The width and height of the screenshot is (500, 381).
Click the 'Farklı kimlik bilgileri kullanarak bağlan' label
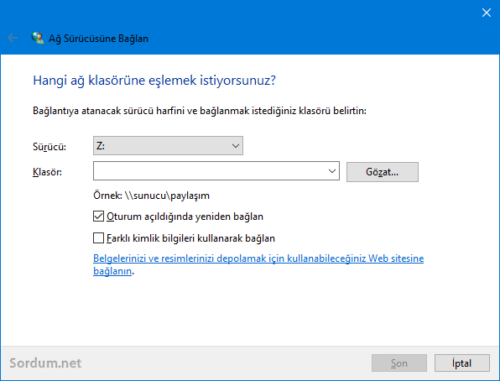pyautogui.click(x=190, y=238)
